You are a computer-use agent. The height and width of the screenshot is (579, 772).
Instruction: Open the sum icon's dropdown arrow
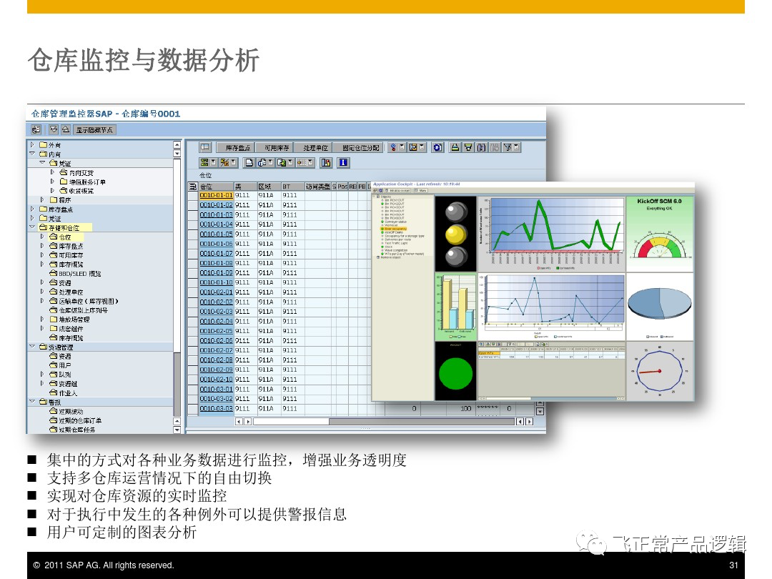point(214,162)
